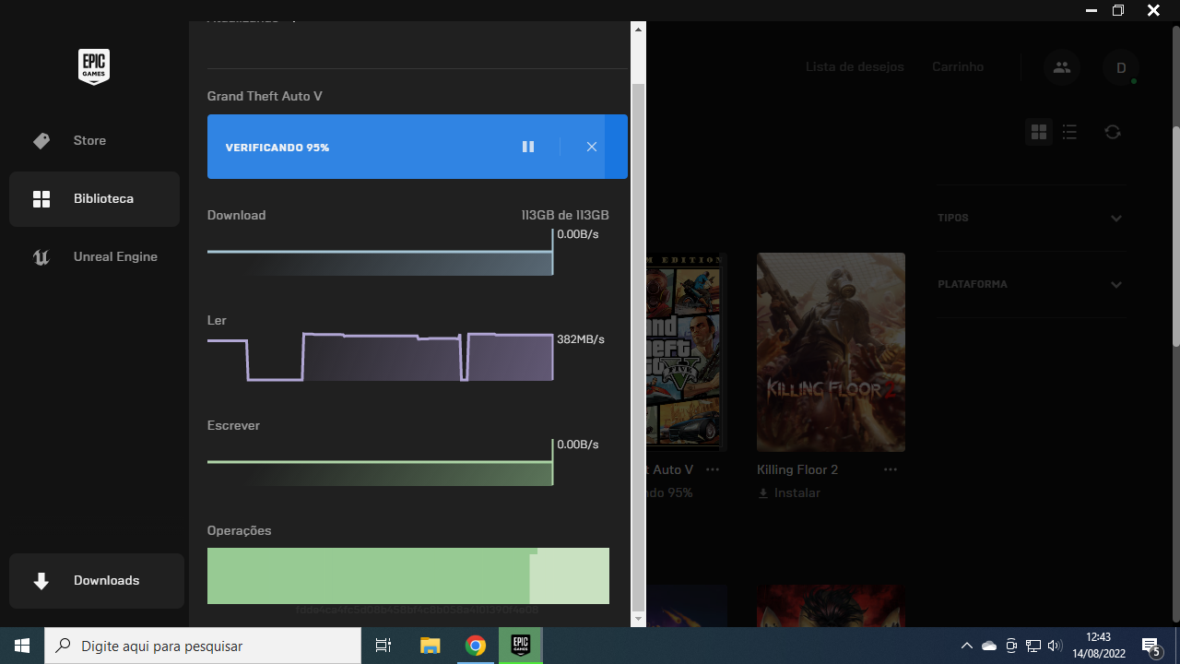Open the Windows Start menu
The height and width of the screenshot is (664, 1180).
(x=22, y=646)
